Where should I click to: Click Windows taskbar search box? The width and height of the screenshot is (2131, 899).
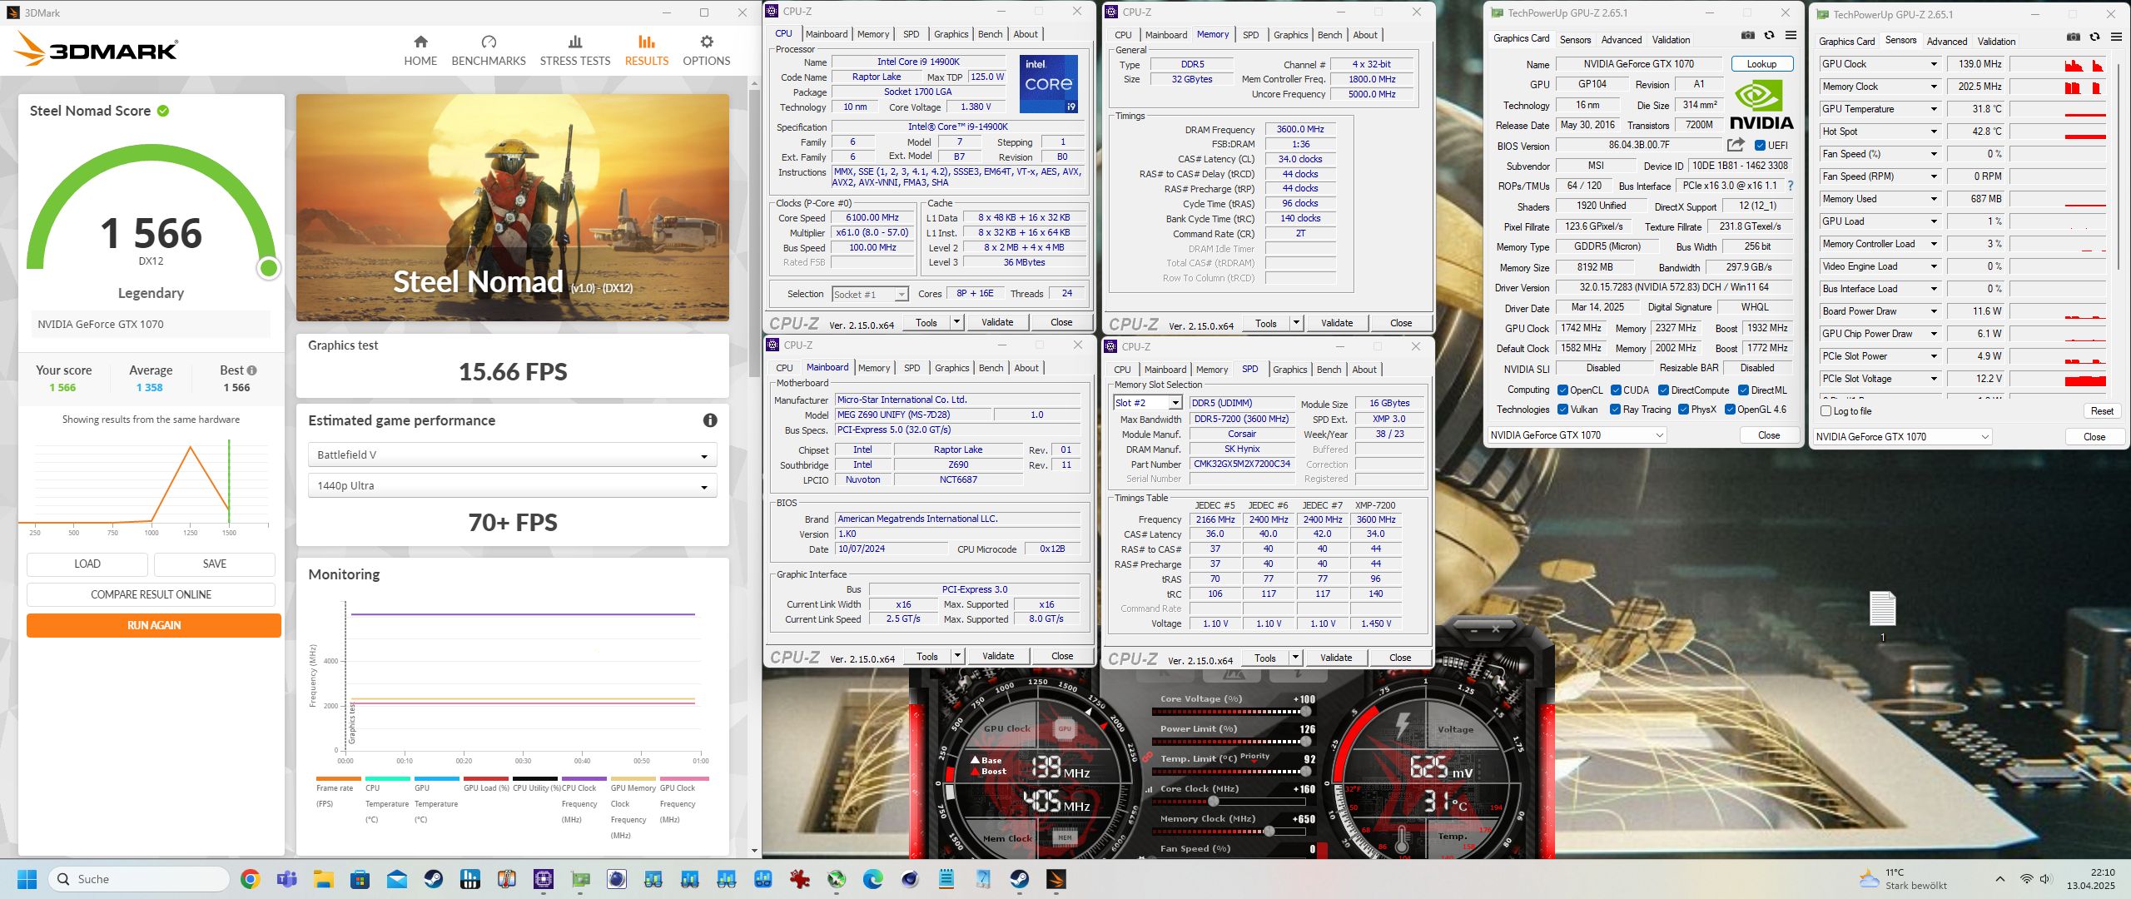click(x=139, y=879)
